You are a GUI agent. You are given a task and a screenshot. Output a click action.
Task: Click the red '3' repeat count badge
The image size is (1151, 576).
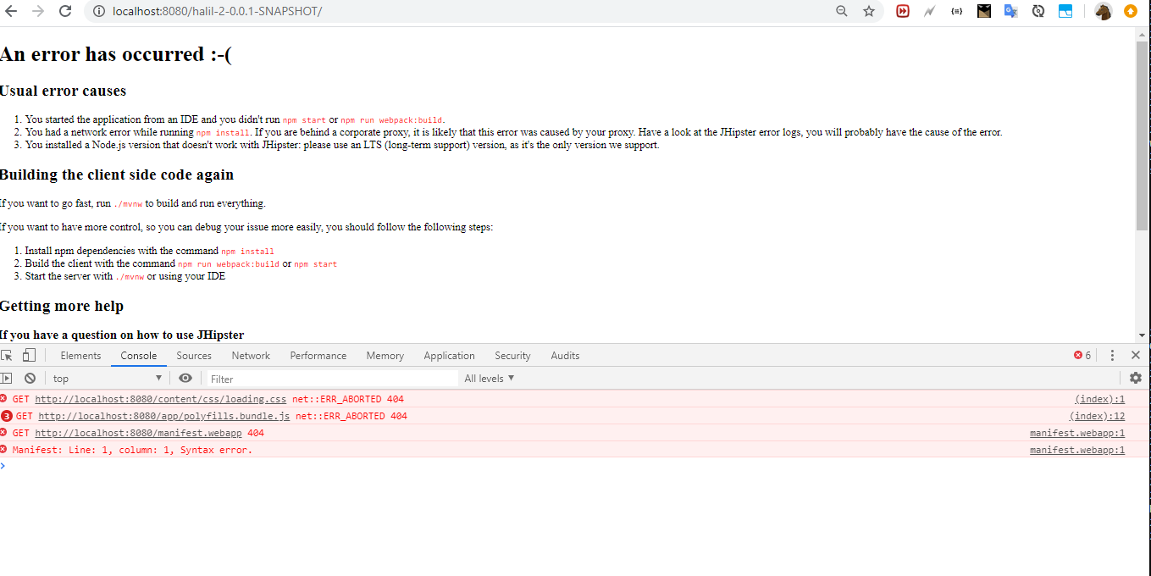coord(7,416)
